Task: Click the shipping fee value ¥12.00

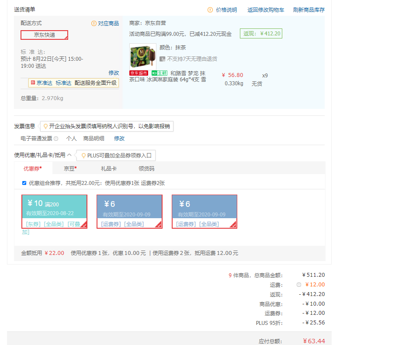Action: (x=315, y=285)
